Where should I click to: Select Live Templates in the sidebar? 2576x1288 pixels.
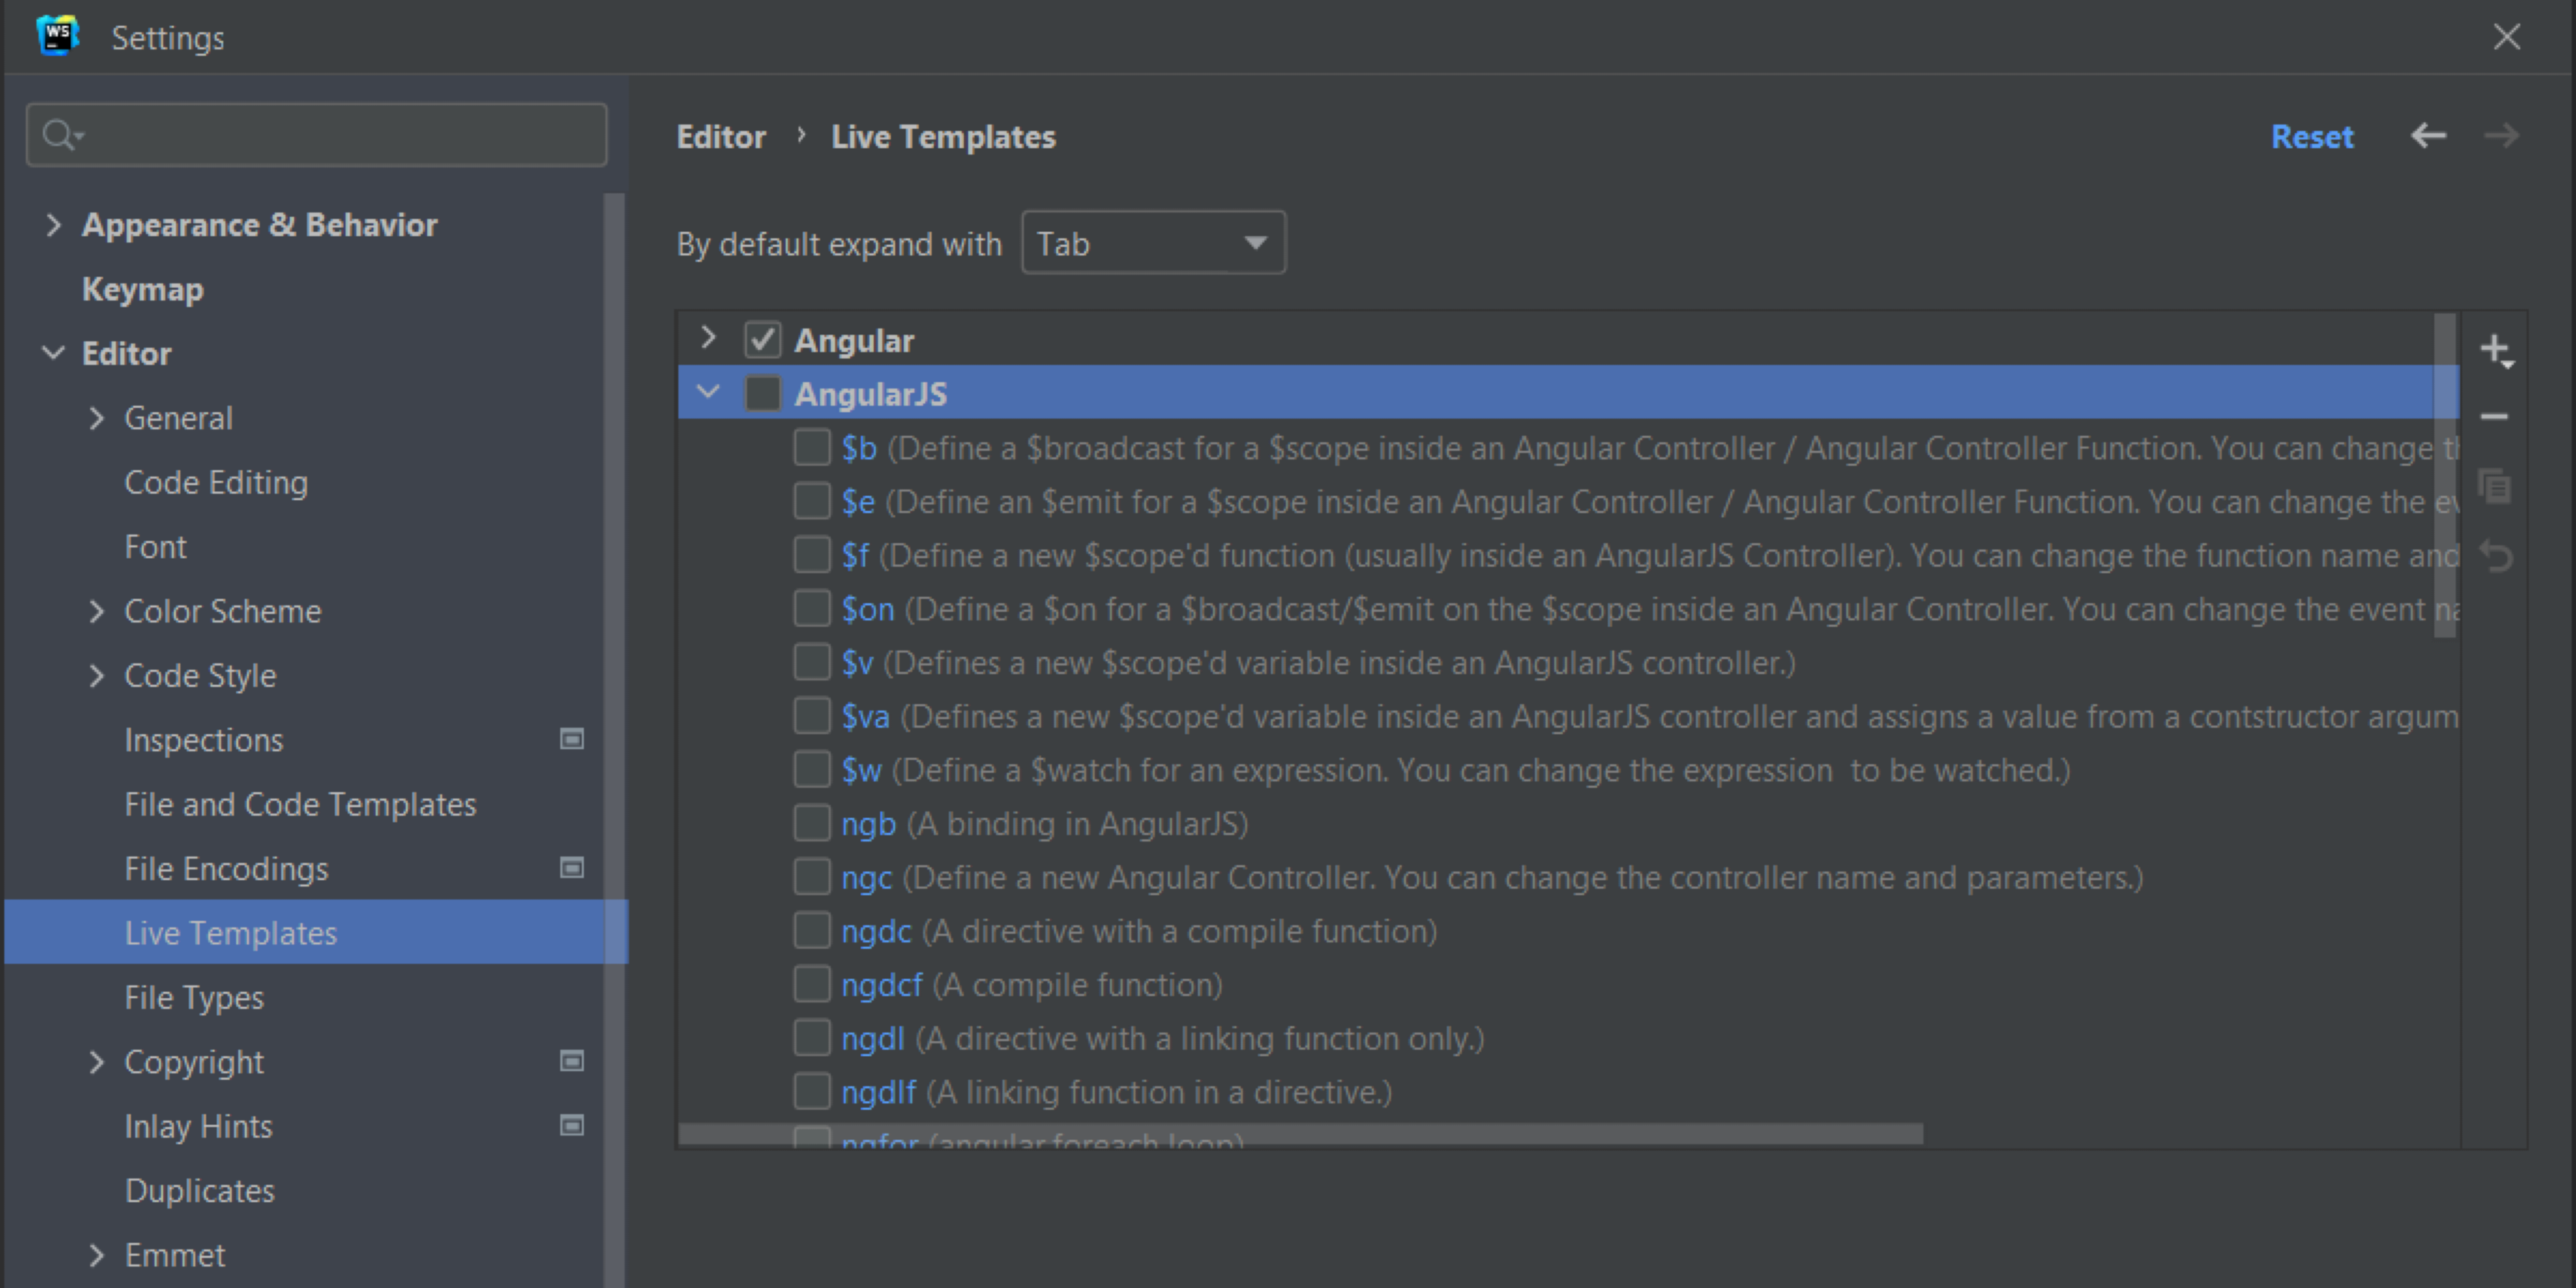228,932
